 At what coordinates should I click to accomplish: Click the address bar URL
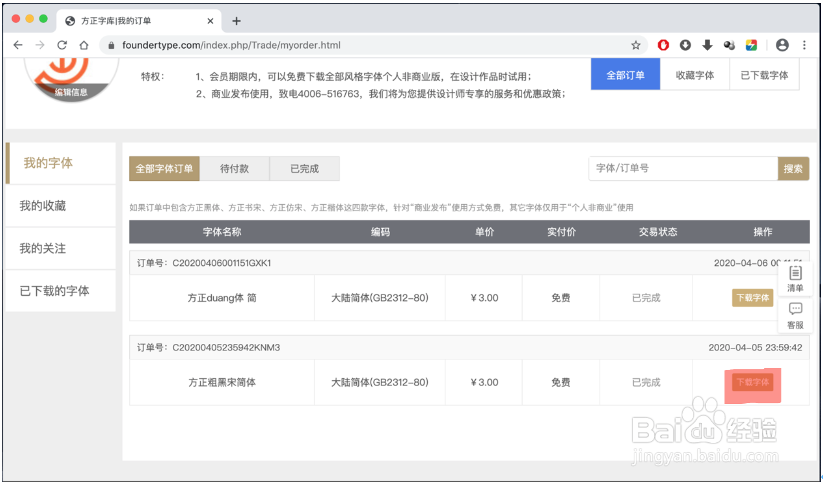click(x=231, y=45)
